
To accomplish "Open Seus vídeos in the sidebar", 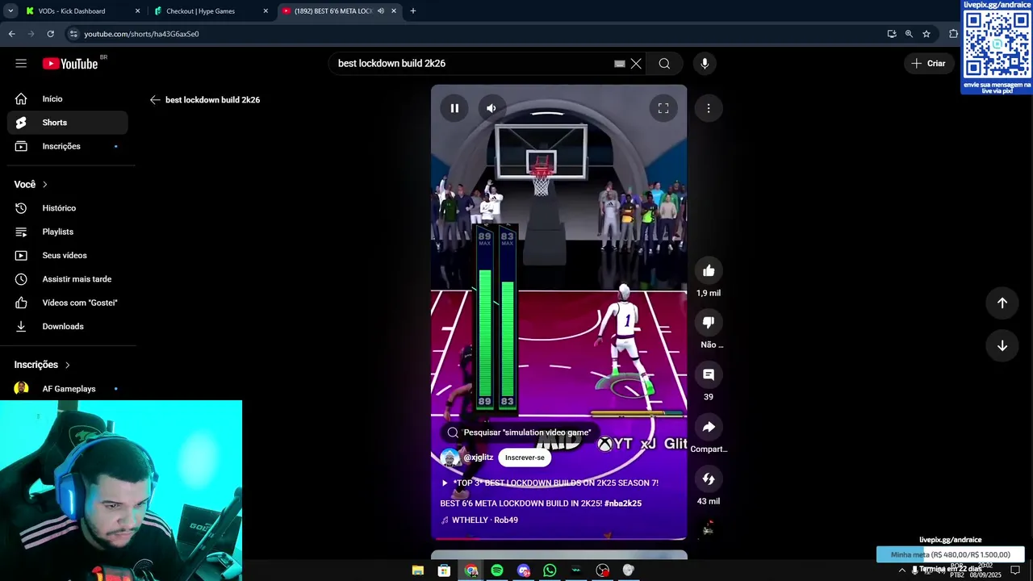I will point(68,255).
